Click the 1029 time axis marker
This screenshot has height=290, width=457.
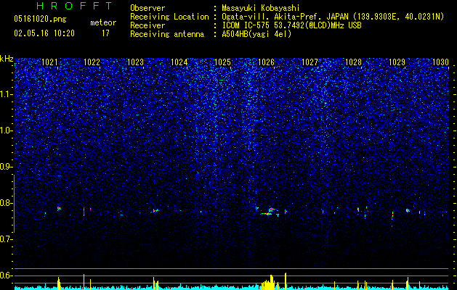pyautogui.click(x=397, y=62)
